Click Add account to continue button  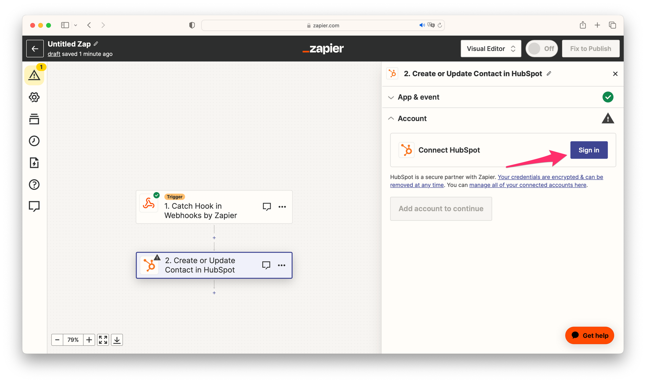pyautogui.click(x=441, y=209)
